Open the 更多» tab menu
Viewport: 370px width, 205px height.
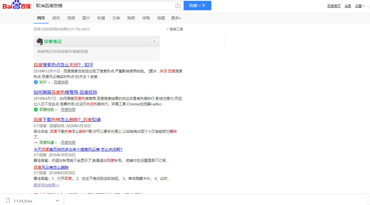pyautogui.click(x=176, y=18)
